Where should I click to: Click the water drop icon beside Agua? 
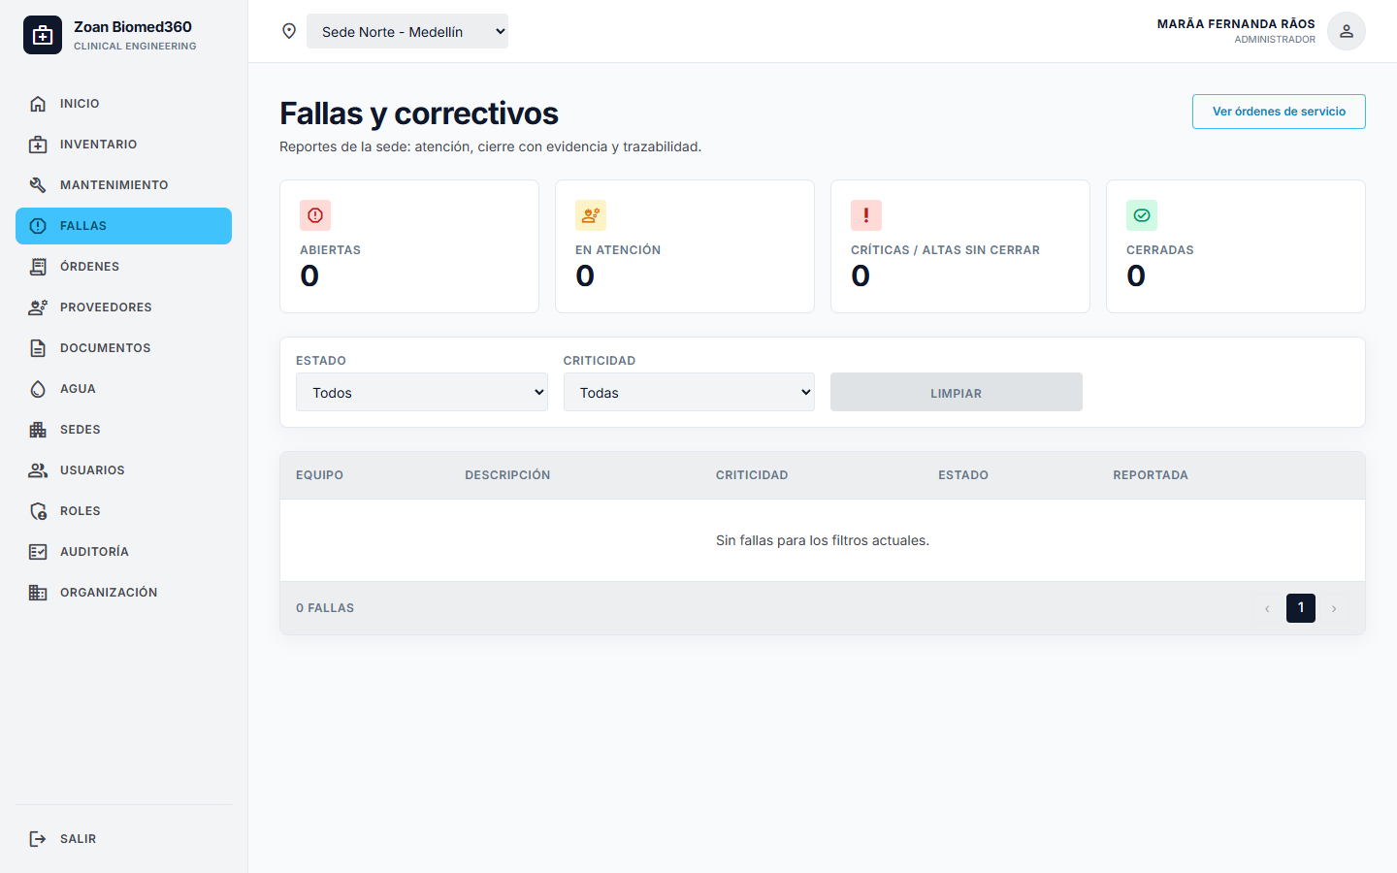(x=38, y=389)
